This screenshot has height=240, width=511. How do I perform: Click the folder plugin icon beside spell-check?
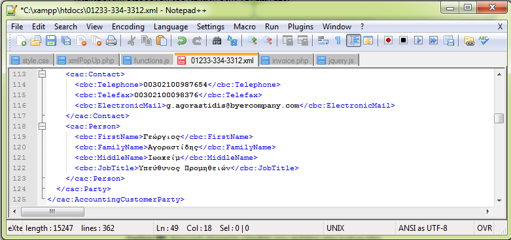click(x=469, y=40)
